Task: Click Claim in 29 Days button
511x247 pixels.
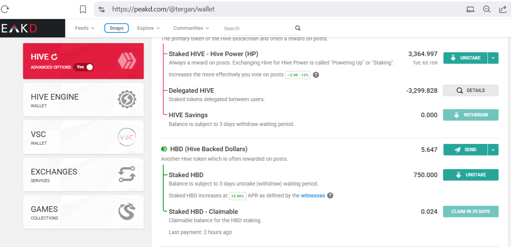Action: pos(471,211)
